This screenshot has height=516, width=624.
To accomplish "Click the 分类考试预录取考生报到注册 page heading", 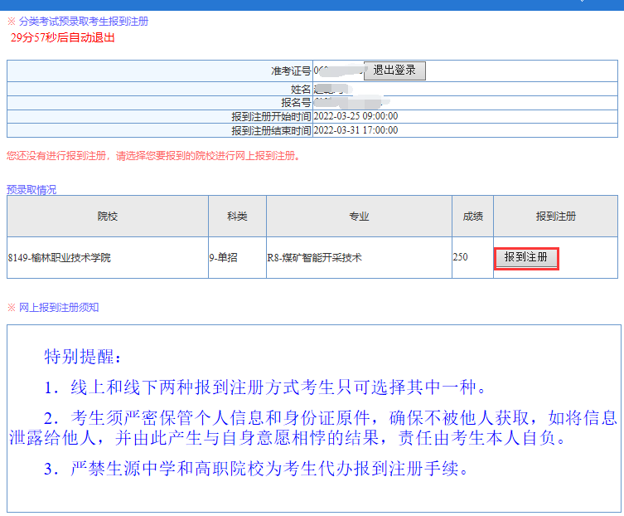I will [x=83, y=21].
